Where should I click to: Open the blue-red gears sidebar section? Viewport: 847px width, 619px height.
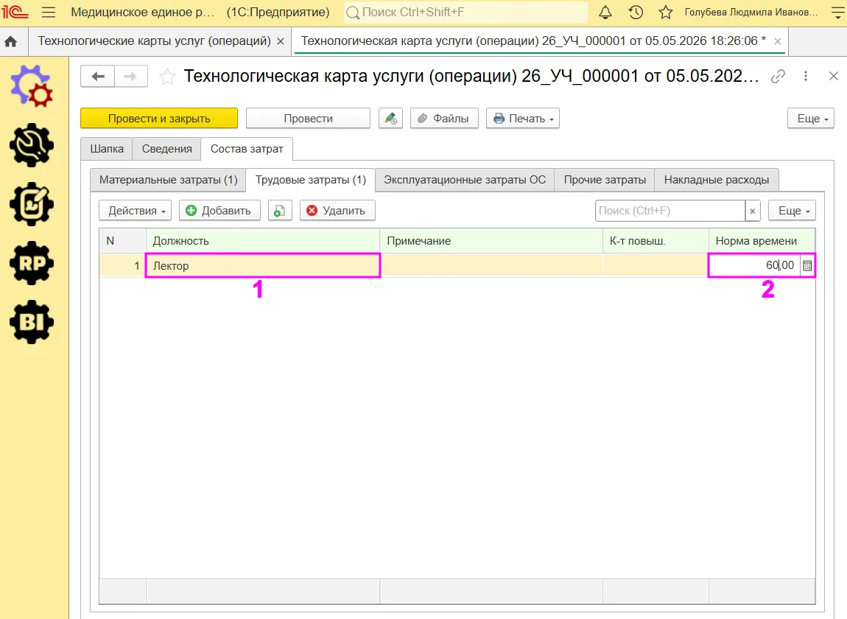tap(32, 86)
